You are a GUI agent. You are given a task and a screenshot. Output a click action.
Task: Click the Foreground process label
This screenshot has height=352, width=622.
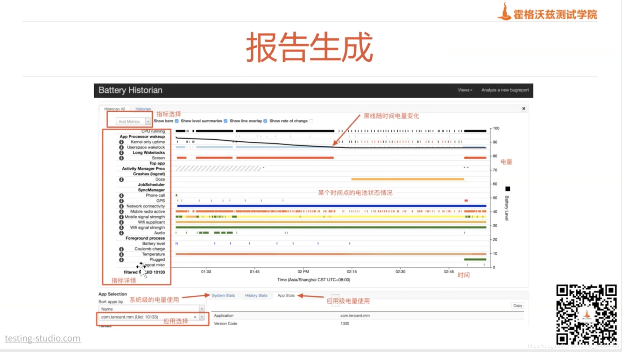click(x=145, y=238)
